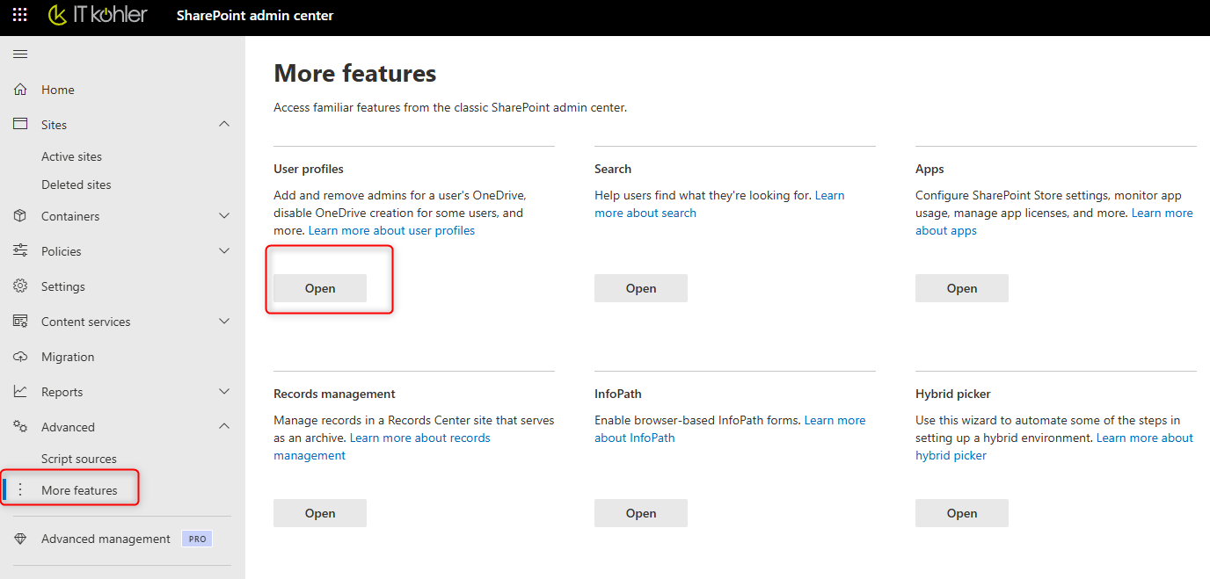
Task: Click the Settings gear icon
Action: (20, 286)
